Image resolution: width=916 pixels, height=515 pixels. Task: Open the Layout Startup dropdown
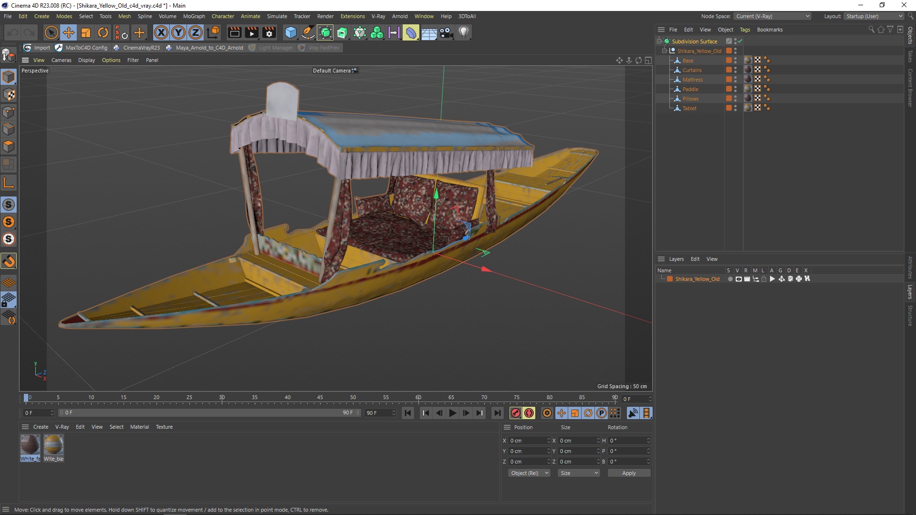(x=874, y=16)
